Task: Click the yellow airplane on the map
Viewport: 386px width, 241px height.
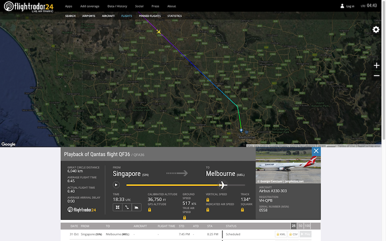Action: (159, 31)
